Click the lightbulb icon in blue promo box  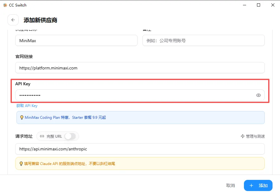[x=22, y=118]
